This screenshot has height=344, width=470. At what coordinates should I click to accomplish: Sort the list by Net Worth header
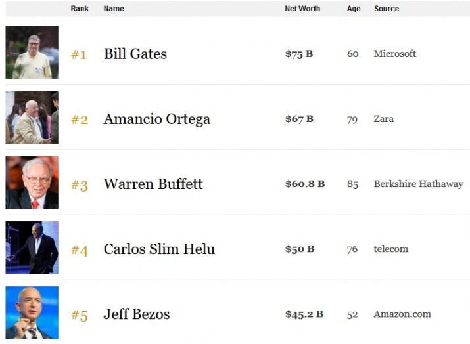[x=302, y=9]
